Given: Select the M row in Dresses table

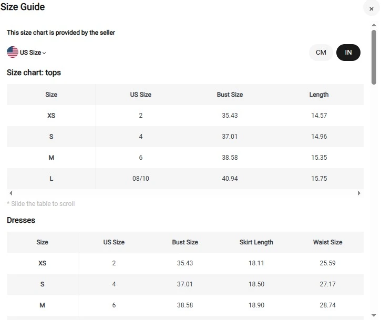Looking at the screenshot, I should pos(42,305).
